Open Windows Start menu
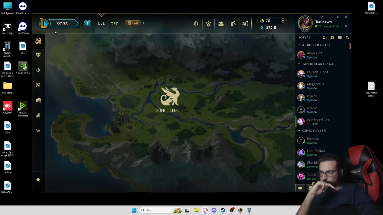 [134, 210]
